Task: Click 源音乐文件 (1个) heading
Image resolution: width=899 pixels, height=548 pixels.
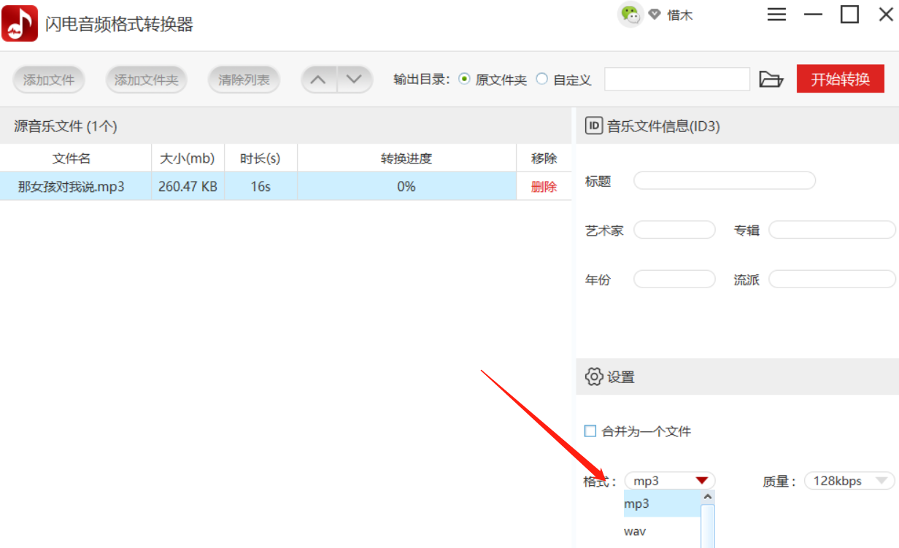Action: tap(66, 126)
